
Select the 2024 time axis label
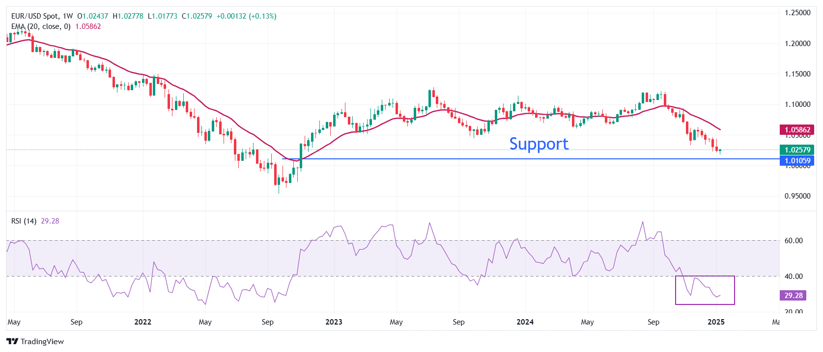pos(525,322)
